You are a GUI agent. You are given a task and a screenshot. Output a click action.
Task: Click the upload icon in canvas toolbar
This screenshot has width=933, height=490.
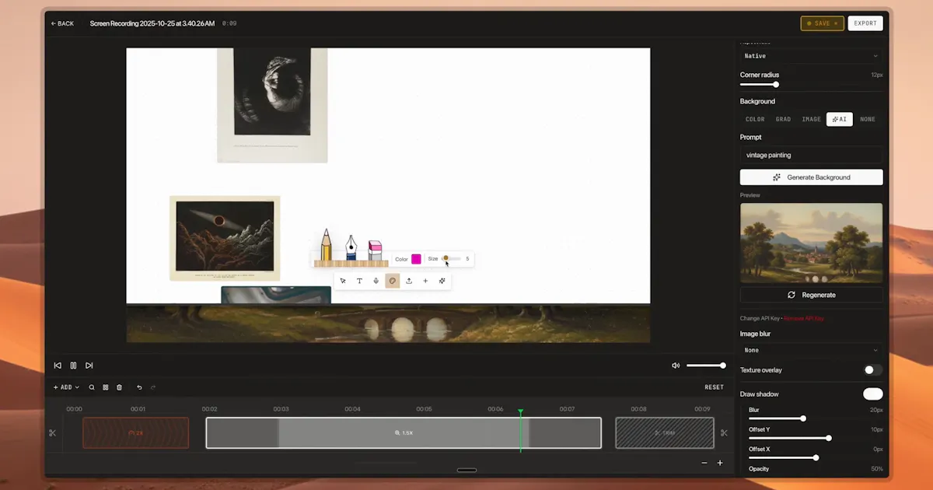[x=409, y=281]
